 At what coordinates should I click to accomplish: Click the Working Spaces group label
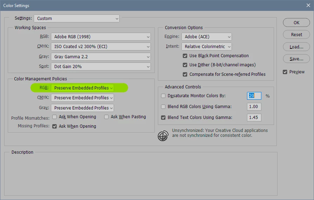tap(30, 28)
